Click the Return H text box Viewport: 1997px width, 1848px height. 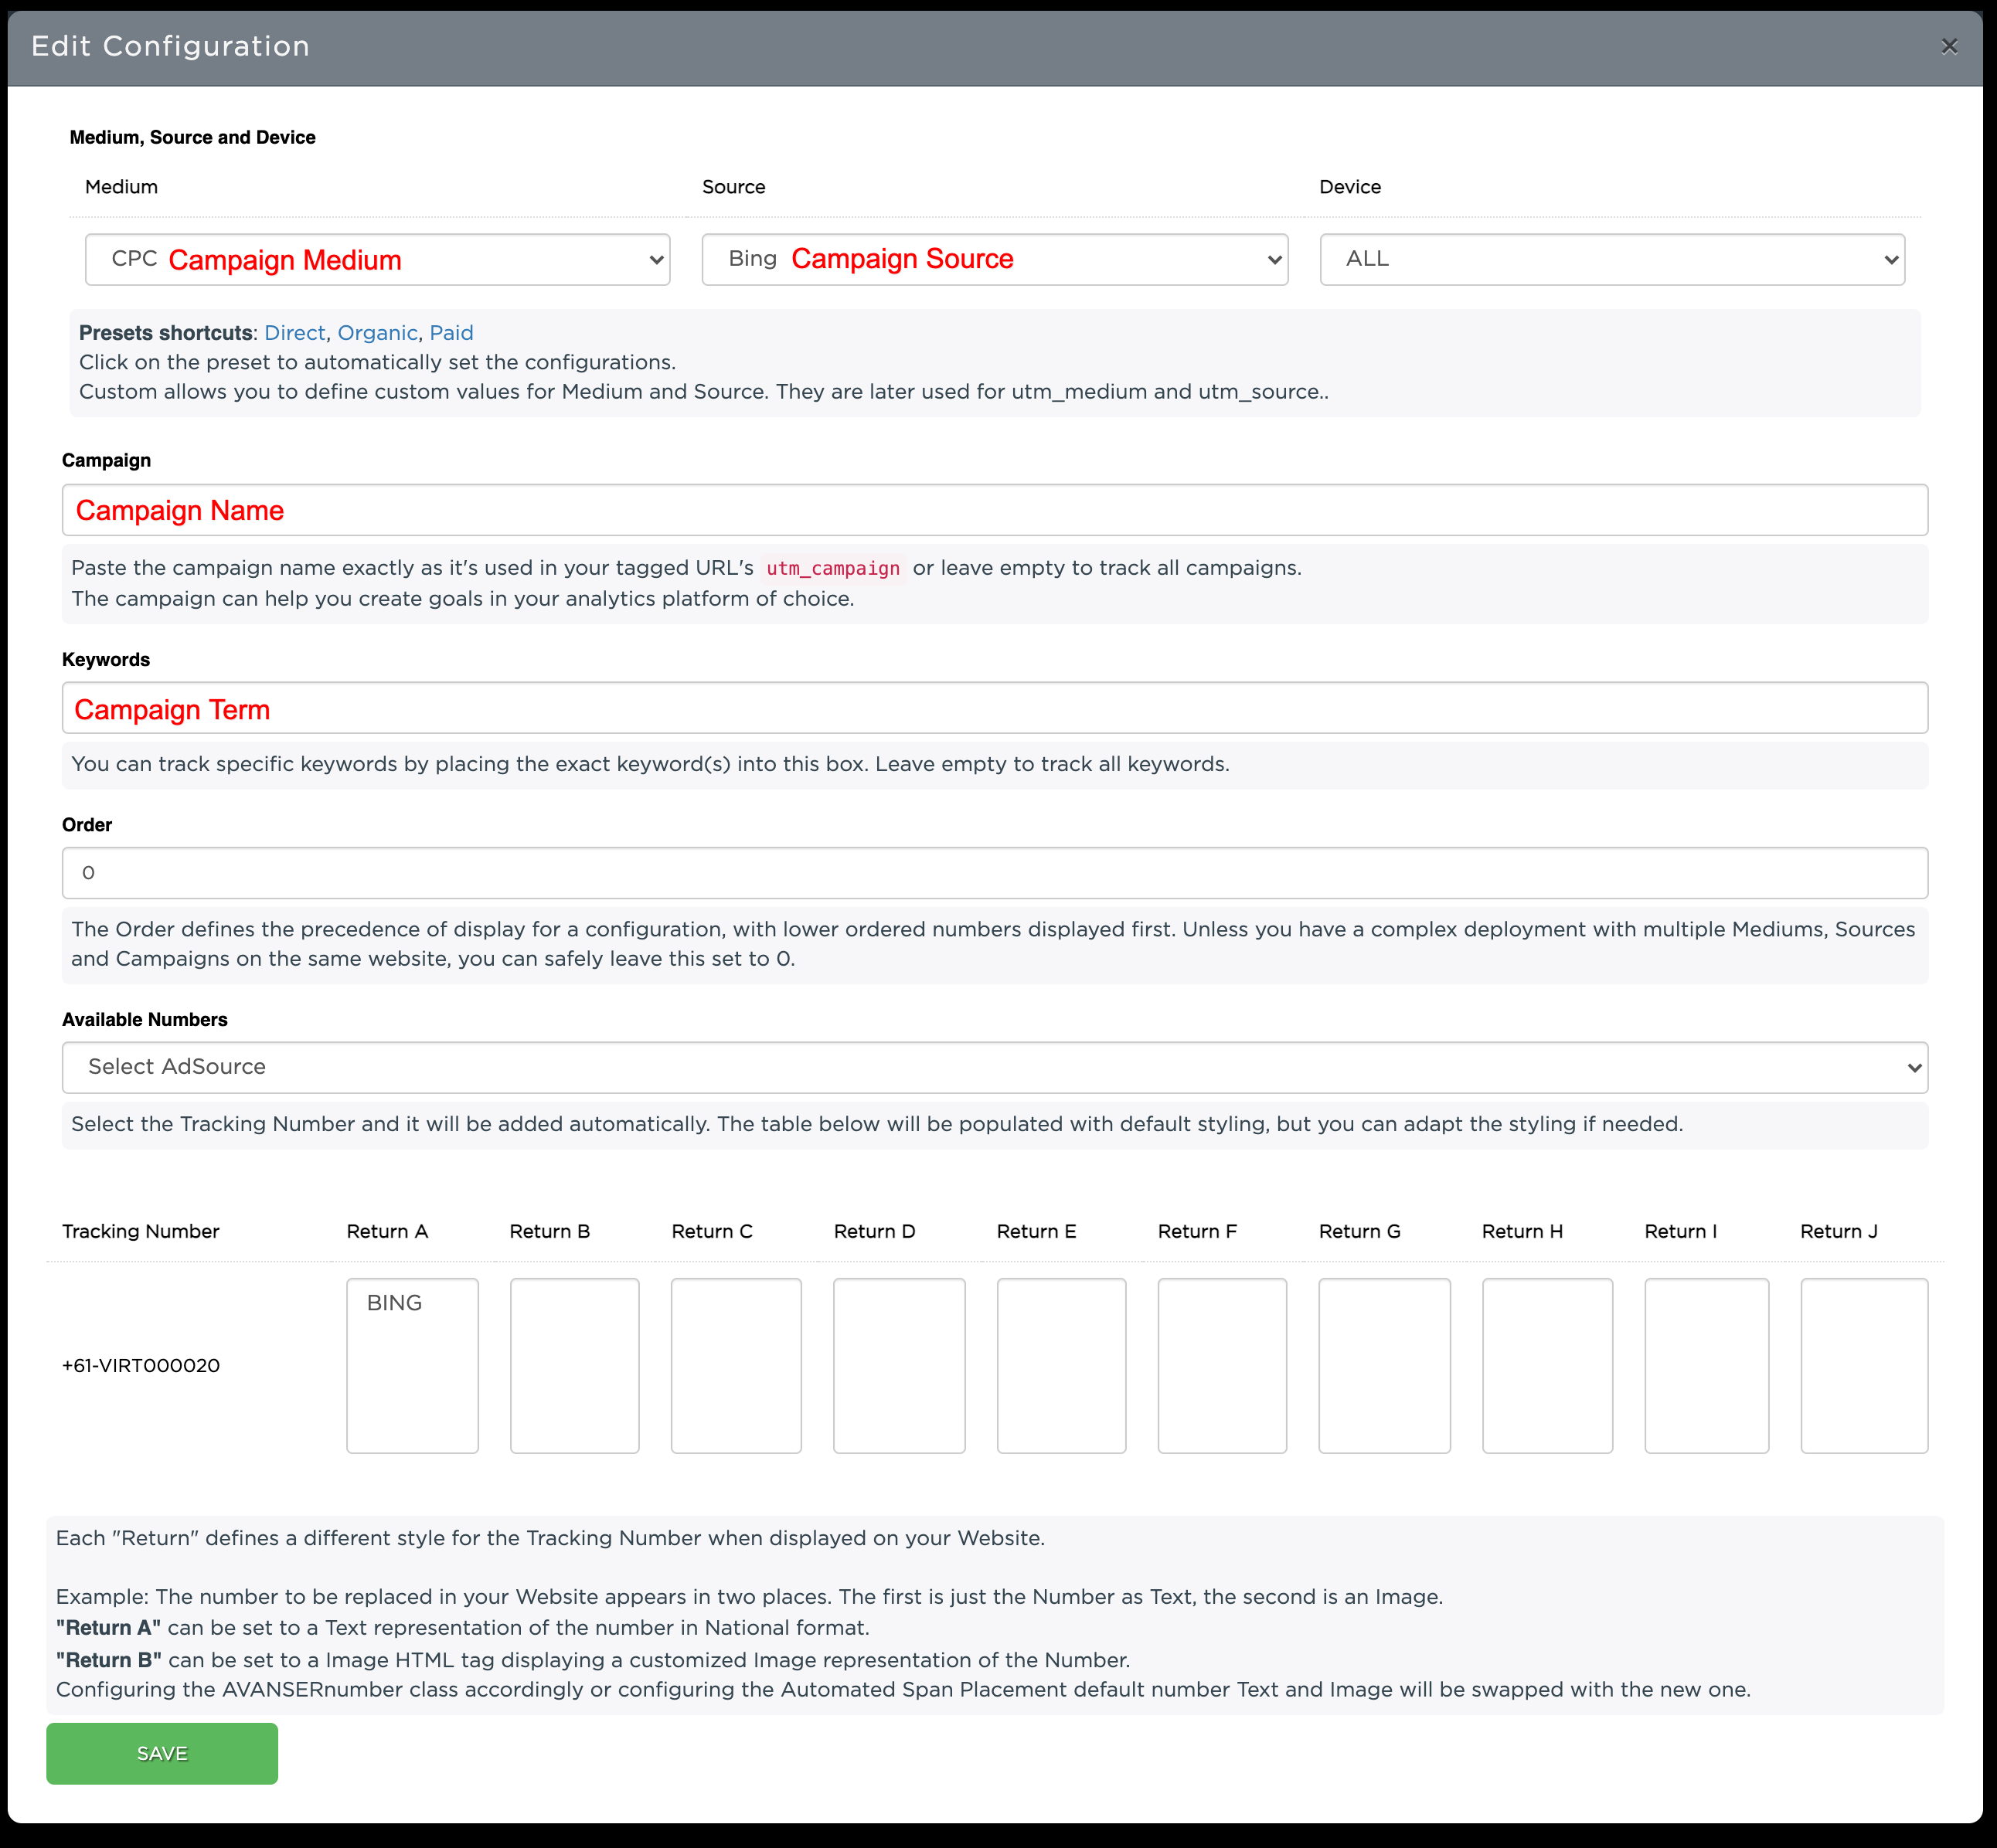[1546, 1365]
